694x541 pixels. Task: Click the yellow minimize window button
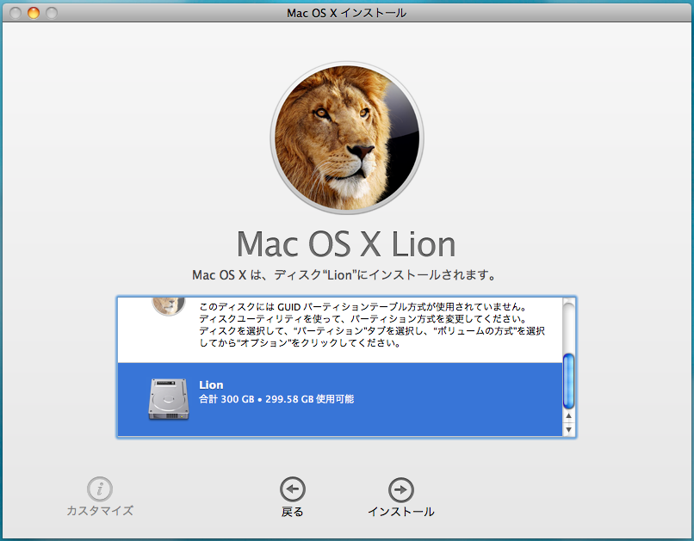34,13
